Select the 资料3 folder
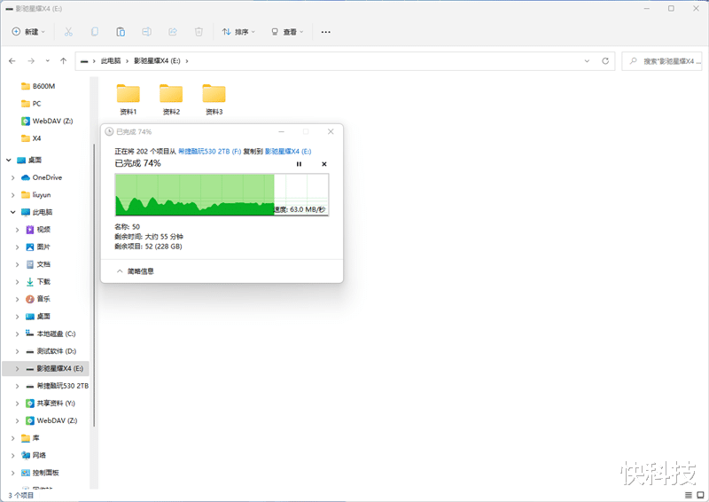This screenshot has height=502, width=709. click(214, 99)
